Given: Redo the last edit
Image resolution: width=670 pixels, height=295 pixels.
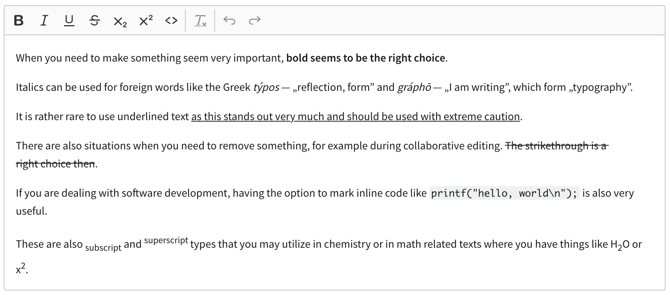Looking at the screenshot, I should 255,21.
